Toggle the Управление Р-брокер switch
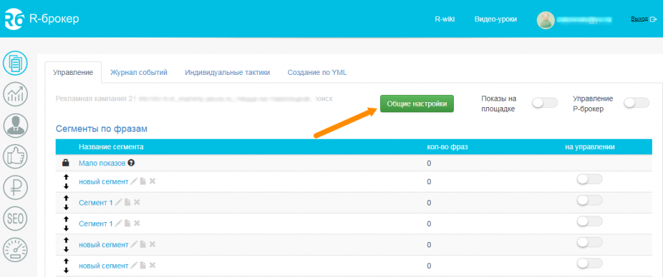This screenshot has height=277, width=663. pyautogui.click(x=636, y=103)
